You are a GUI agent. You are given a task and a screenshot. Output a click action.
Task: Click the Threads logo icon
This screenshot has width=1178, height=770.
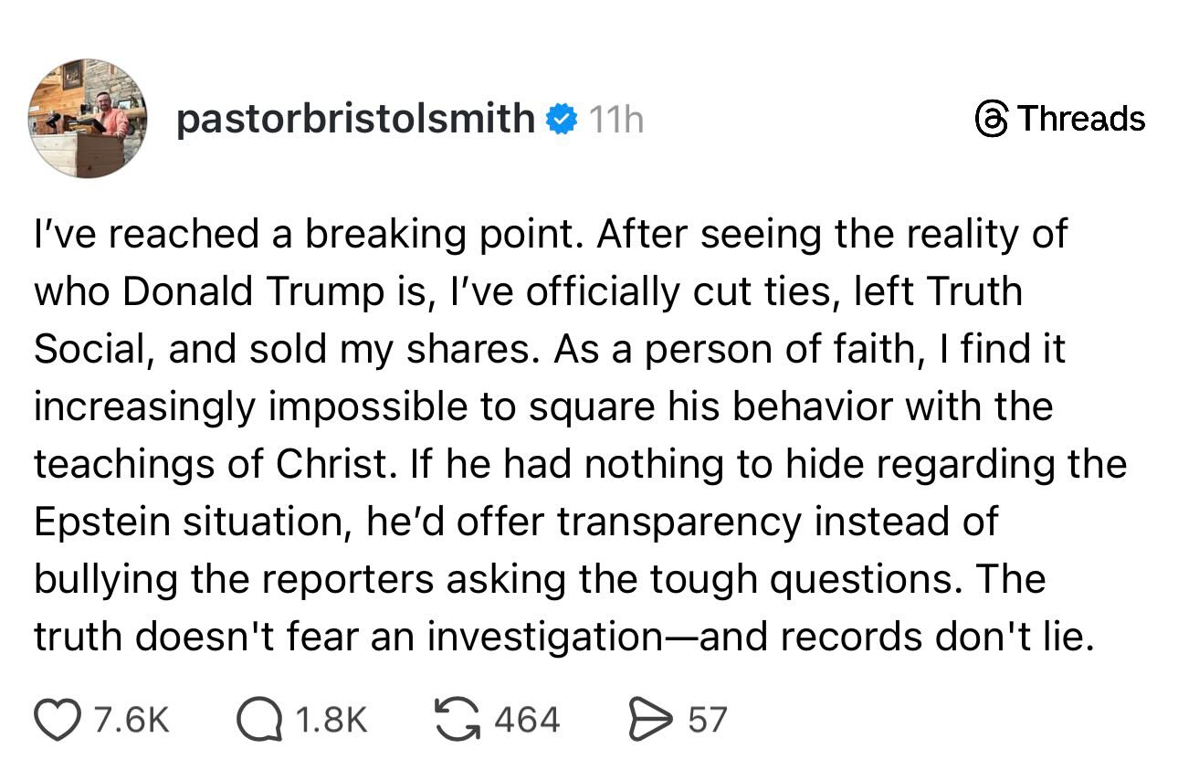coord(991,119)
